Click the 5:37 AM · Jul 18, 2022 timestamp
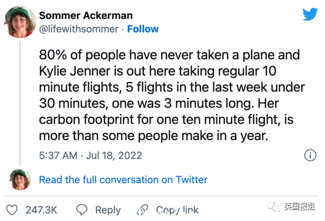 91,155
